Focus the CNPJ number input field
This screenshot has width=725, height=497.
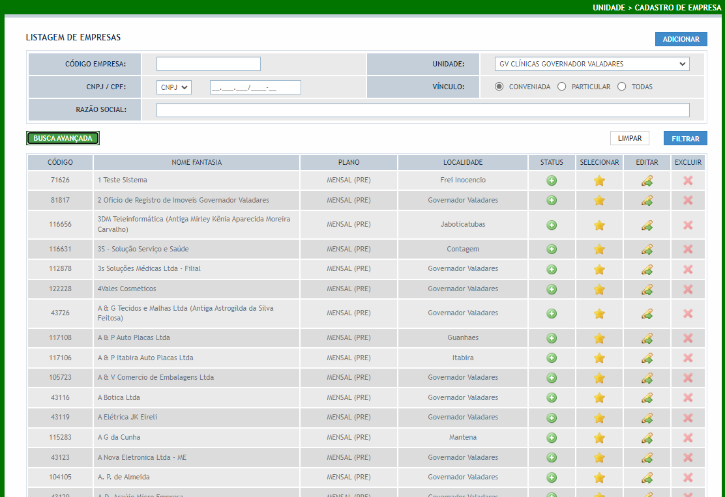coord(255,87)
